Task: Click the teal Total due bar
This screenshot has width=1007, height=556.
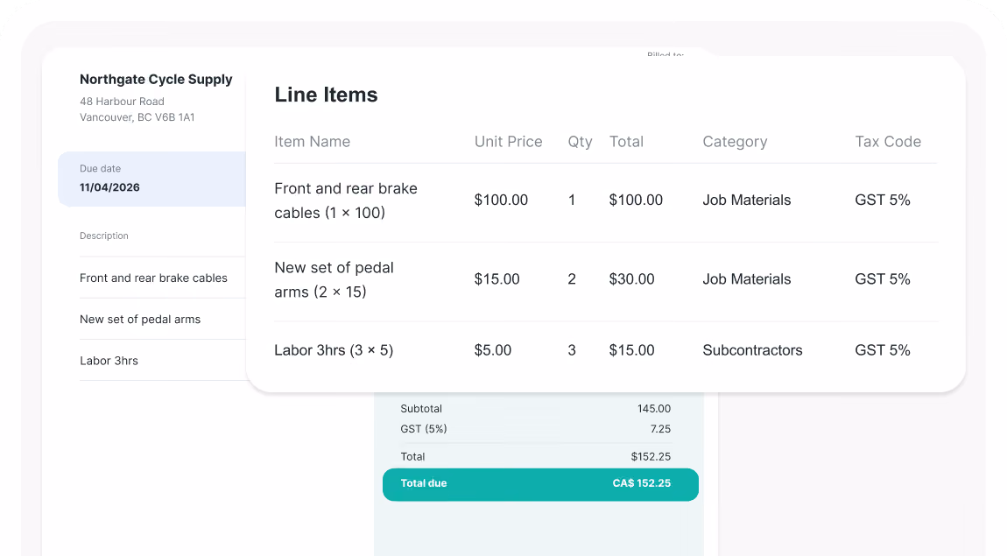Action: point(541,485)
